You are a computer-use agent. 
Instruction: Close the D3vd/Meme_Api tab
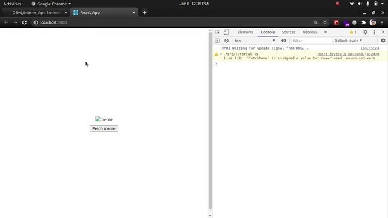[x=66, y=12]
